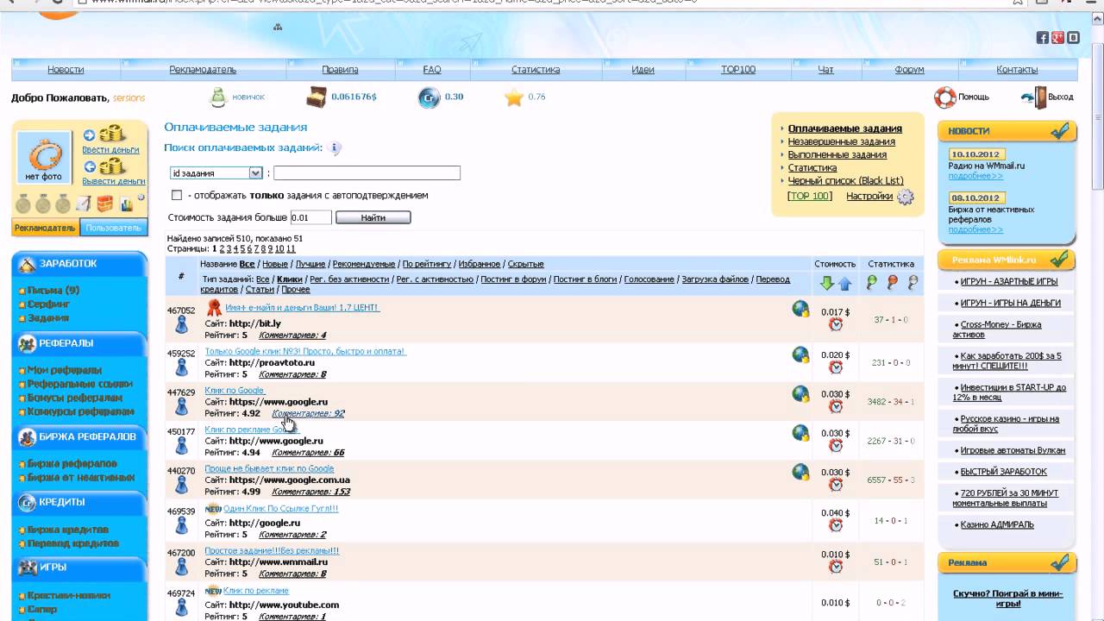Click the treasure chest balance icon
This screenshot has width=1104, height=621.
click(x=317, y=97)
